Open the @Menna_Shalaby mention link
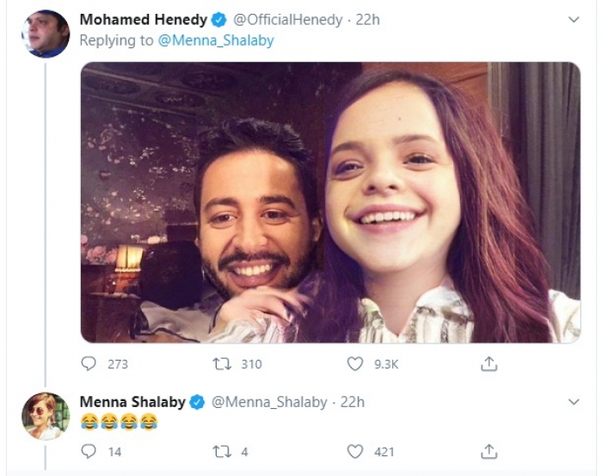The width and height of the screenshot is (602, 476). [x=216, y=40]
